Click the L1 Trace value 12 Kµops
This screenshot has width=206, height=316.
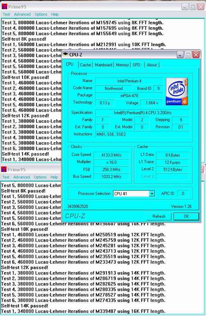pos(173,163)
